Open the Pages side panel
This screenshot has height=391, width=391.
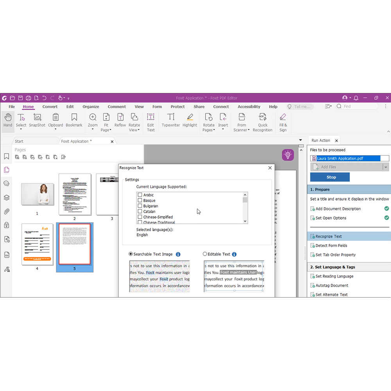tap(7, 170)
